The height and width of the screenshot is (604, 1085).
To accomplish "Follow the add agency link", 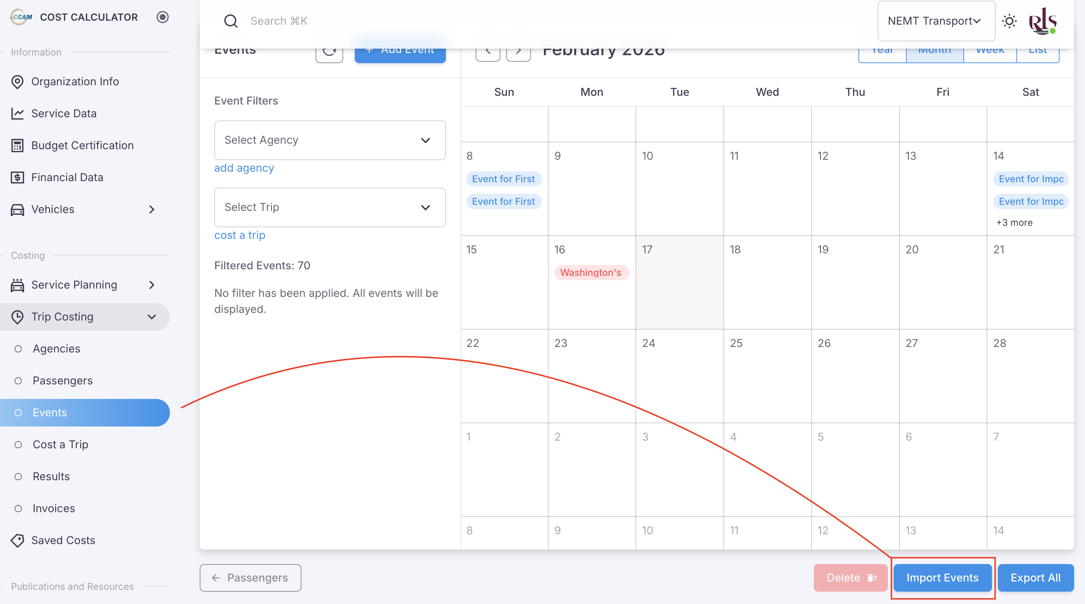I will pyautogui.click(x=244, y=168).
